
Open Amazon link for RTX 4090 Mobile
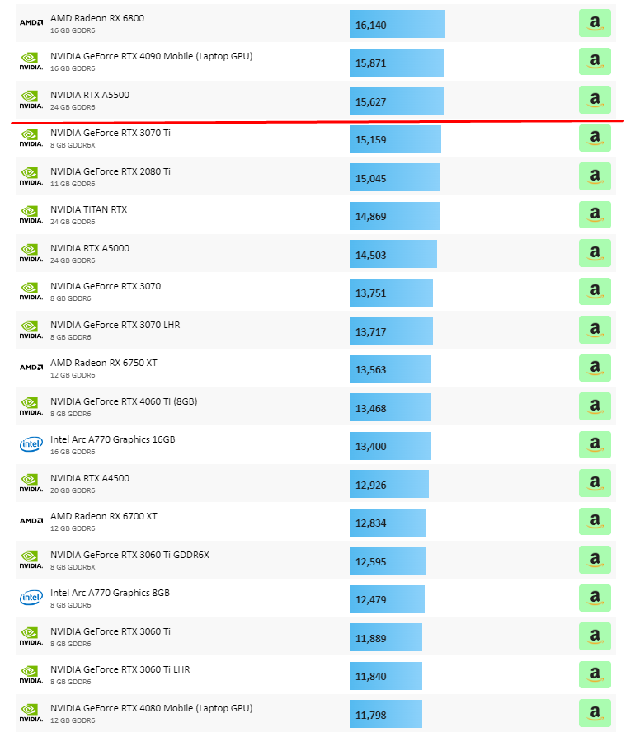tap(595, 62)
